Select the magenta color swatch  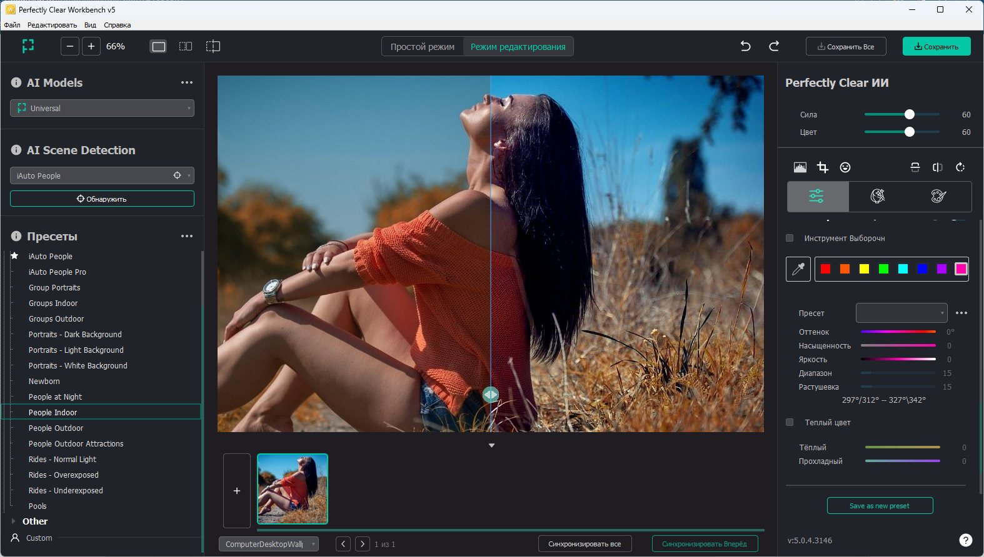point(961,269)
